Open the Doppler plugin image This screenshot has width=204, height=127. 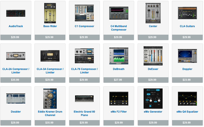187,56
